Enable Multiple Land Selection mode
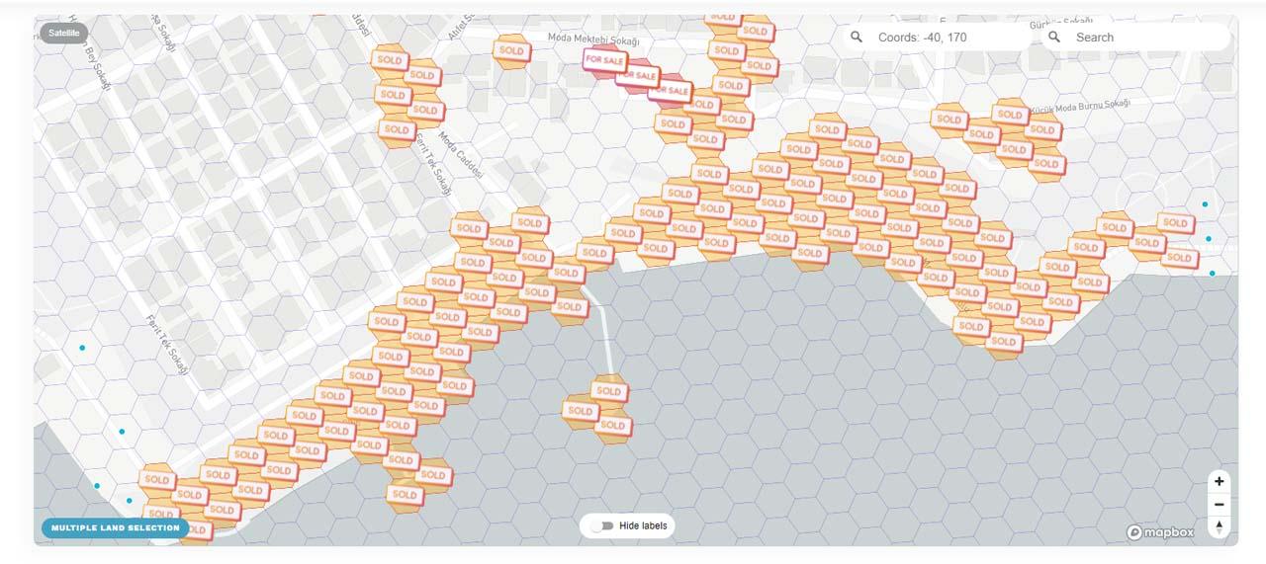This screenshot has width=1266, height=564. click(116, 527)
